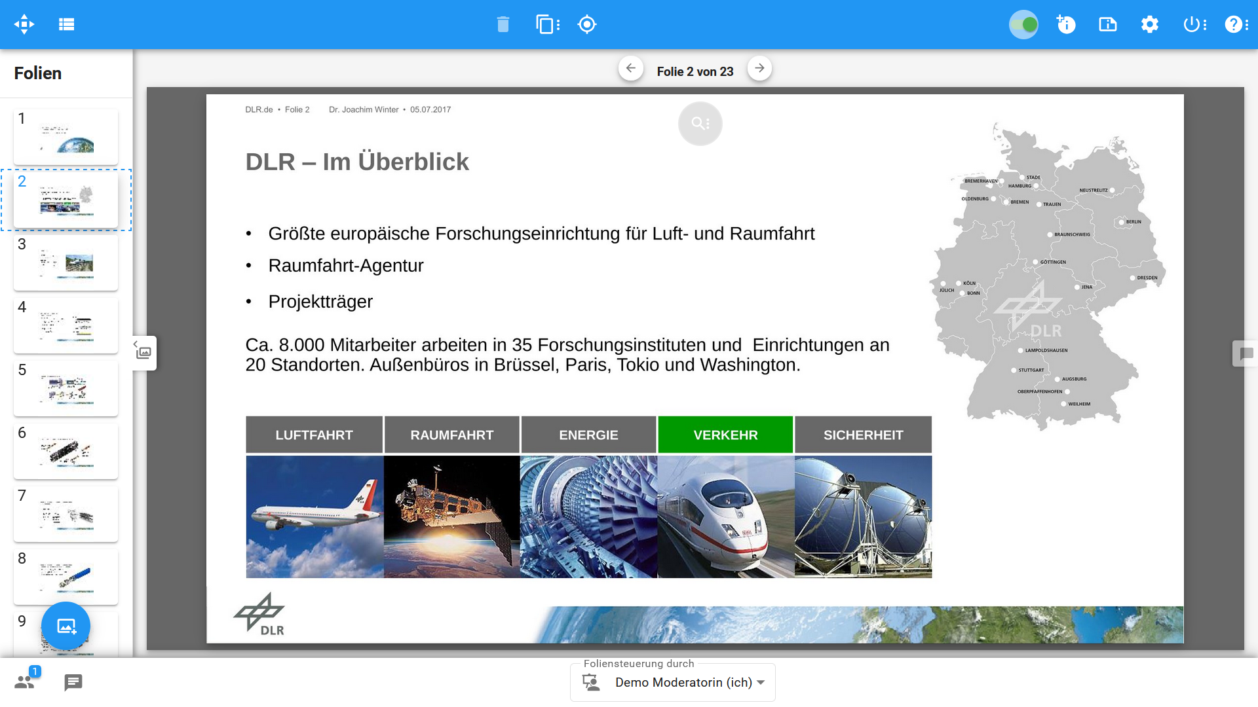Open settings gear icon
The width and height of the screenshot is (1258, 707).
pyautogui.click(x=1149, y=24)
